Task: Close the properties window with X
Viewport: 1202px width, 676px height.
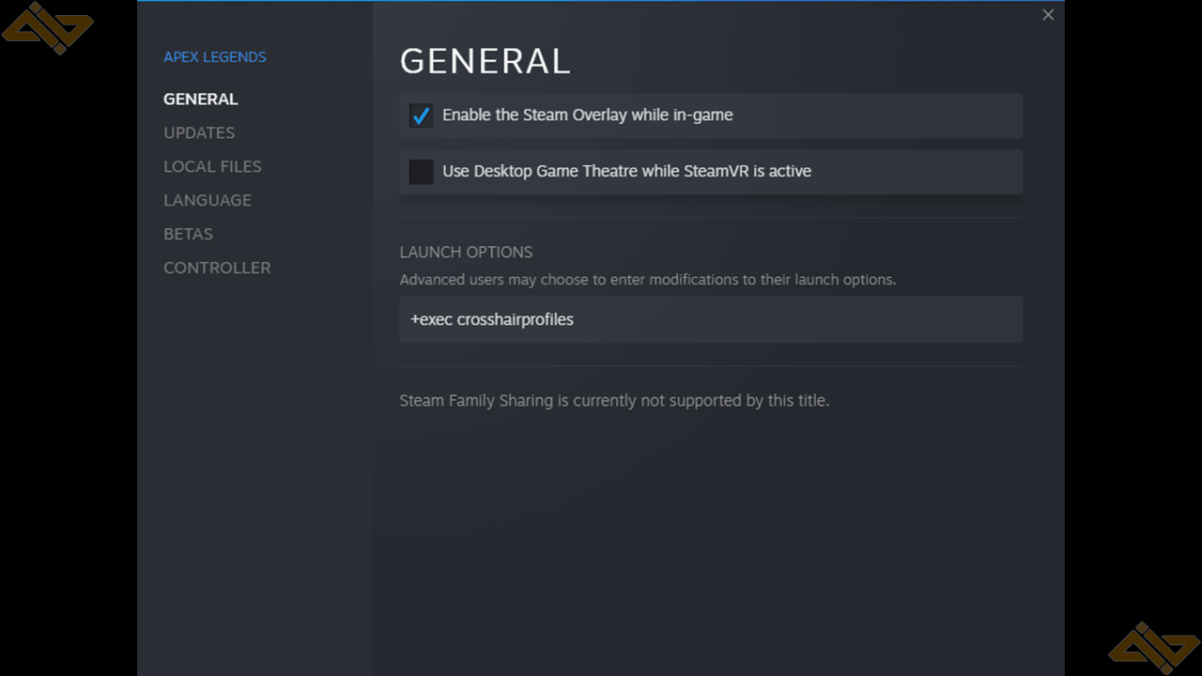Action: [1048, 15]
